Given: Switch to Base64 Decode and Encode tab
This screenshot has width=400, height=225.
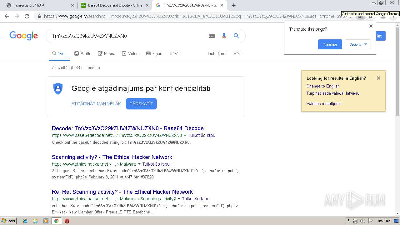Looking at the screenshot, I should tap(115, 5).
